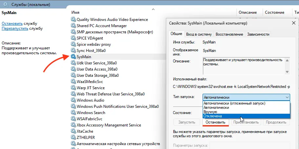Click gear icon next to ZTHELPER
299x149 pixels.
coord(73,138)
